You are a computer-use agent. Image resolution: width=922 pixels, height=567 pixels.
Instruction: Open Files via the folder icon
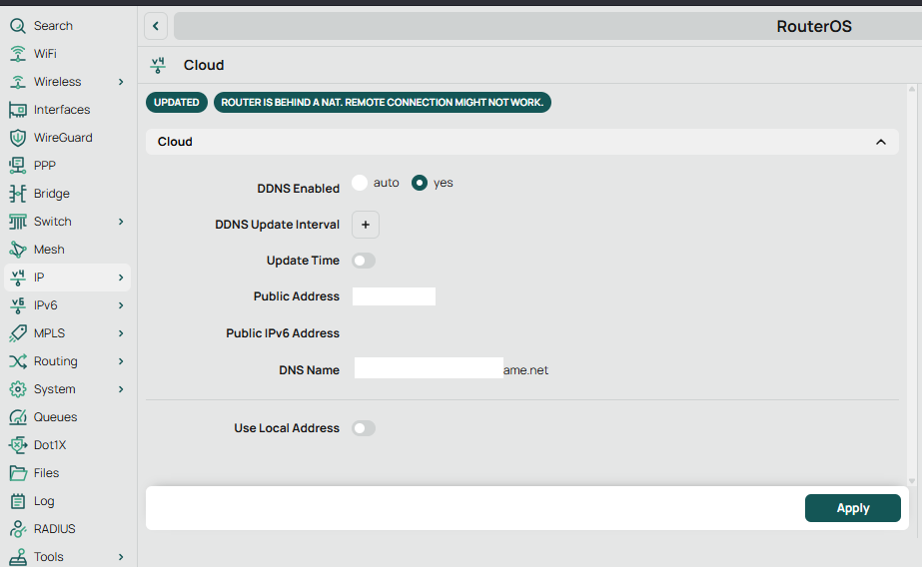coord(18,473)
